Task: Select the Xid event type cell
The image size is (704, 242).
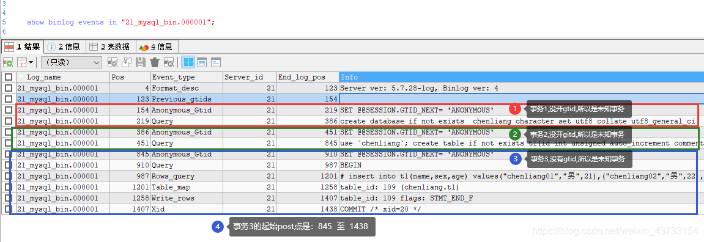Action: pyautogui.click(x=187, y=209)
